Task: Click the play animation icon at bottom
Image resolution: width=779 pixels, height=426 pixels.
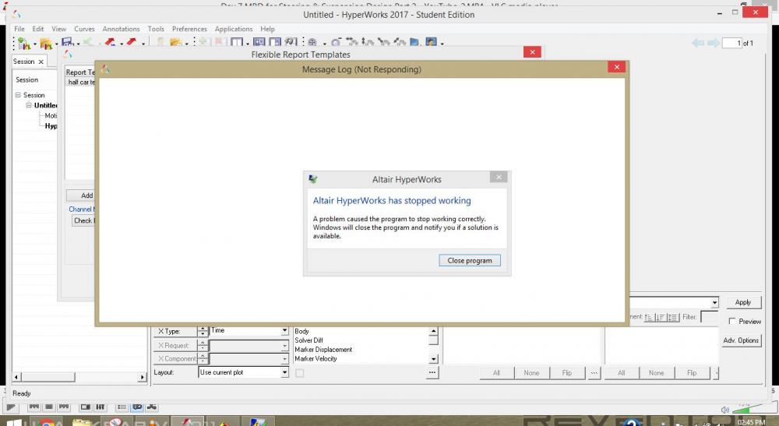Action: click(11, 407)
